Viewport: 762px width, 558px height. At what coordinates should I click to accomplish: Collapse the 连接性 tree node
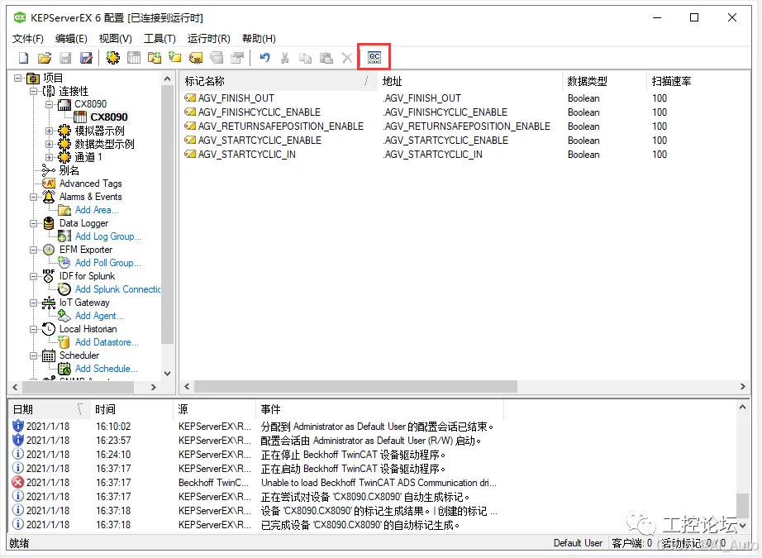(34, 91)
